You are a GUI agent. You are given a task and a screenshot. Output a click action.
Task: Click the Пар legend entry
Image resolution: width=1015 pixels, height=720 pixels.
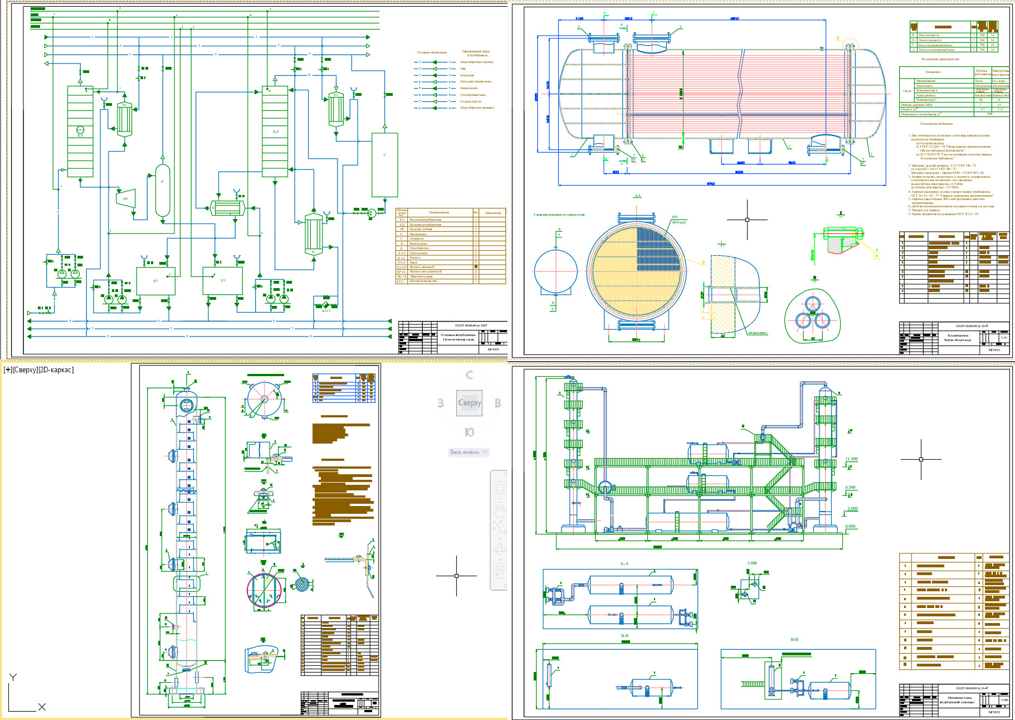pos(463,69)
